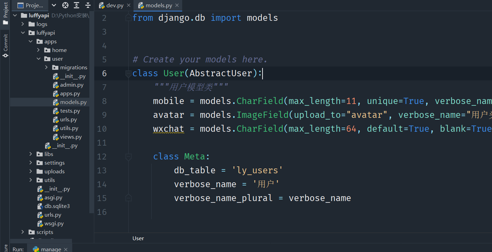This screenshot has height=252, width=492.
Task: Collapse the apps folder
Action: pyautogui.click(x=31, y=42)
